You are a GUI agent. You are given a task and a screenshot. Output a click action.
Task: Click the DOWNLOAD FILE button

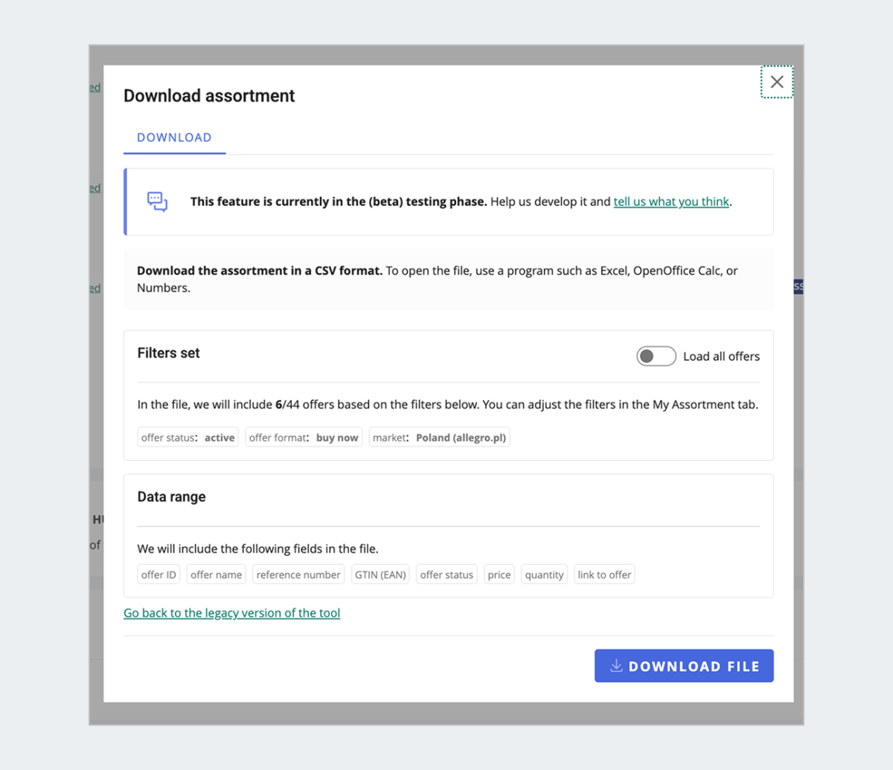[683, 666]
